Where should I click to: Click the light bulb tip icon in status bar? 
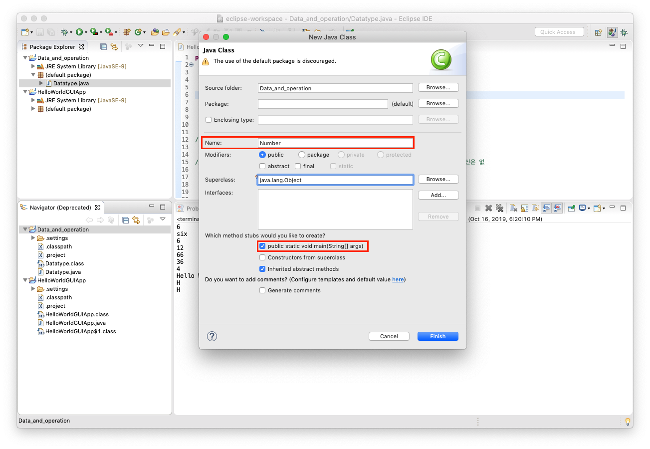pyautogui.click(x=628, y=422)
